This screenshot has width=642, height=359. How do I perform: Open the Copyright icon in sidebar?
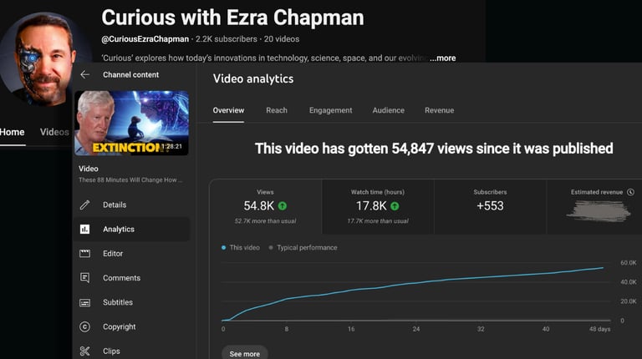pyautogui.click(x=84, y=326)
